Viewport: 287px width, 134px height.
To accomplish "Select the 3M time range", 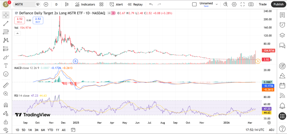I will coord(36,130).
